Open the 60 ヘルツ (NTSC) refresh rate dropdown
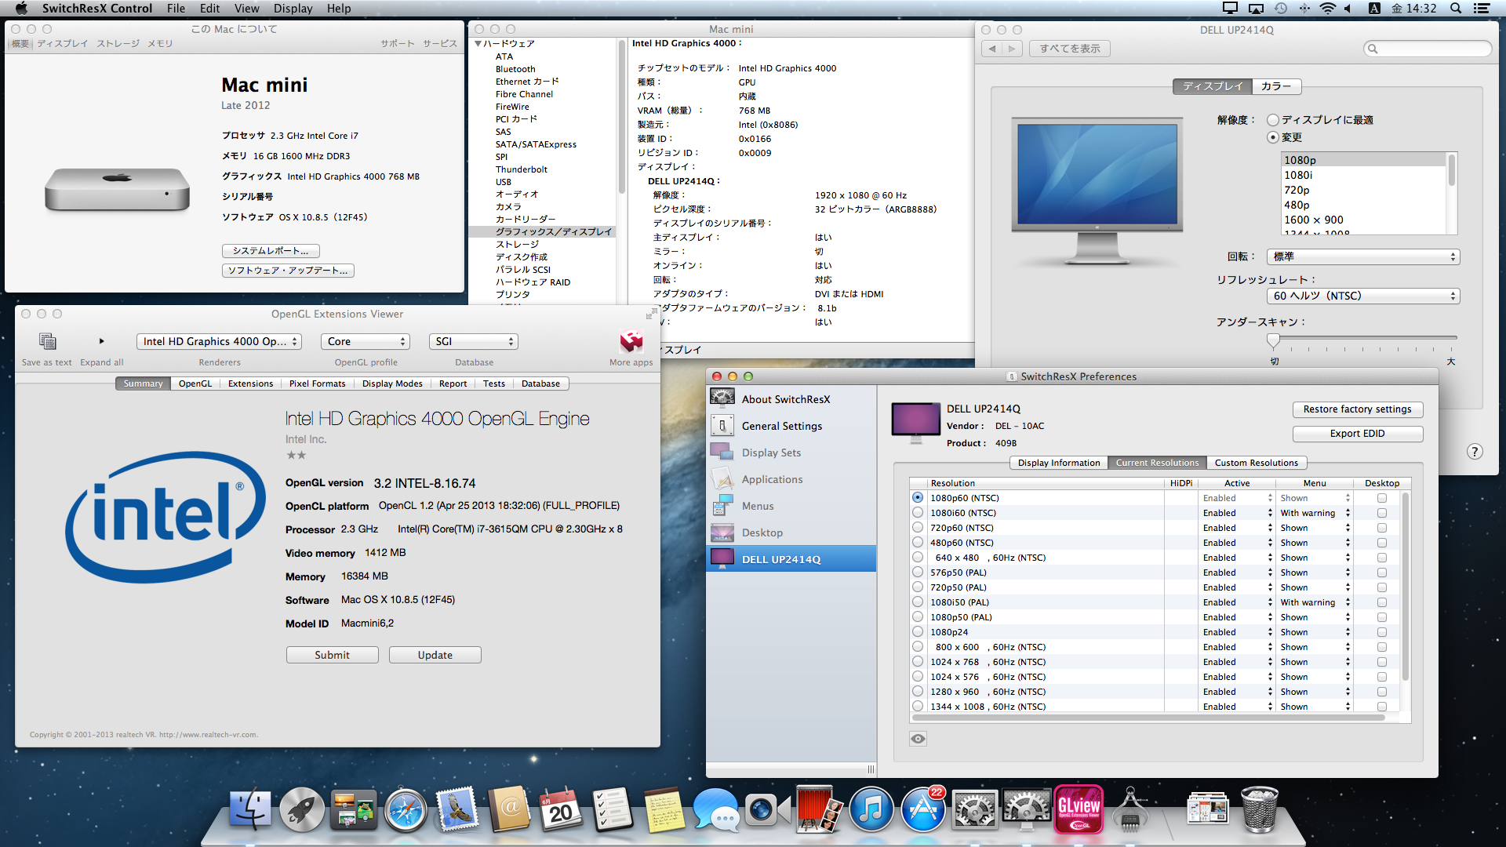This screenshot has width=1506, height=847. click(1363, 296)
